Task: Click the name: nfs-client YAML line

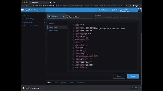Action: [83, 63]
